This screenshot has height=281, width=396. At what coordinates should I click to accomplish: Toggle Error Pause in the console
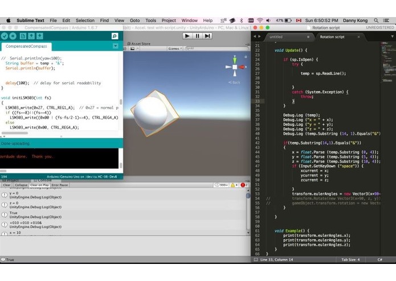[x=60, y=185]
